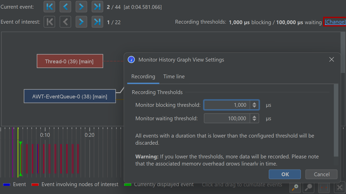Switch to the Recording tab
346x194 pixels.
pos(143,77)
